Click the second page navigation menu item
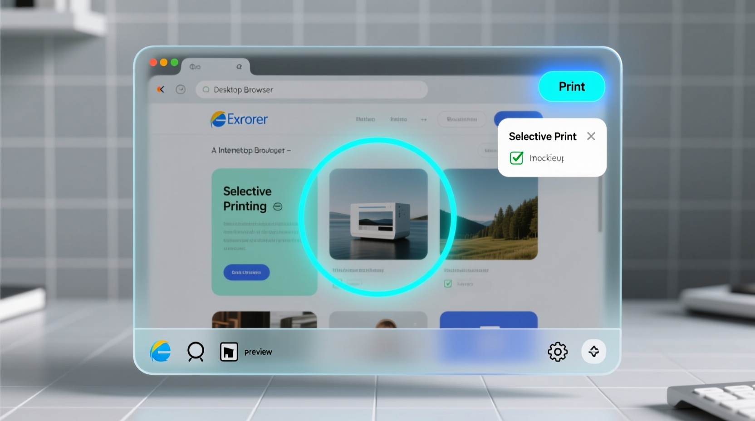This screenshot has width=755, height=421. pyautogui.click(x=398, y=119)
